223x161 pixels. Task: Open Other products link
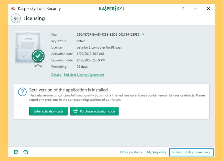[x=131, y=152]
